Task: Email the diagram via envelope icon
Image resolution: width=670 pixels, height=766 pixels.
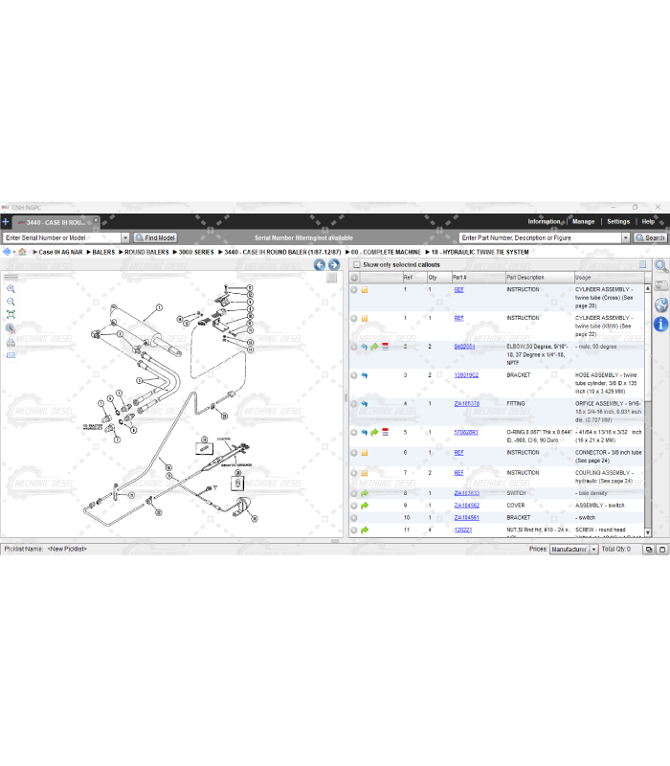Action: [x=11, y=354]
